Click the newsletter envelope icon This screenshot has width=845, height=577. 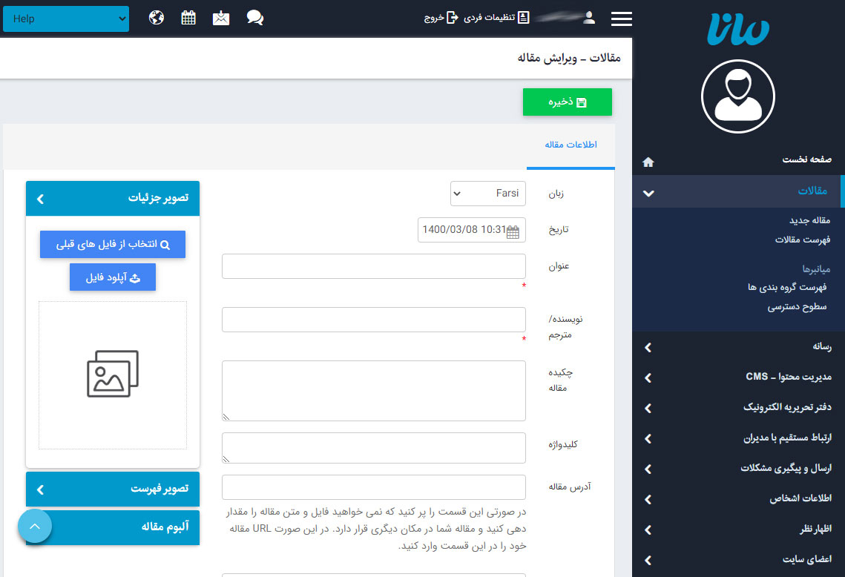coord(220,17)
